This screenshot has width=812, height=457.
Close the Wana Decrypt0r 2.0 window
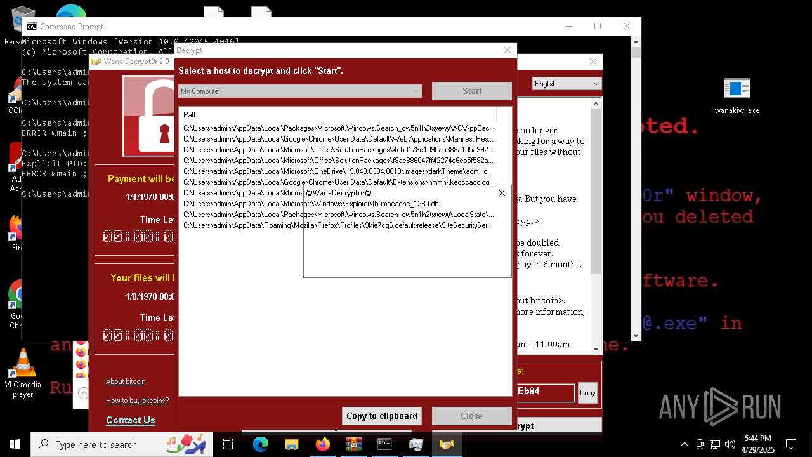point(593,62)
